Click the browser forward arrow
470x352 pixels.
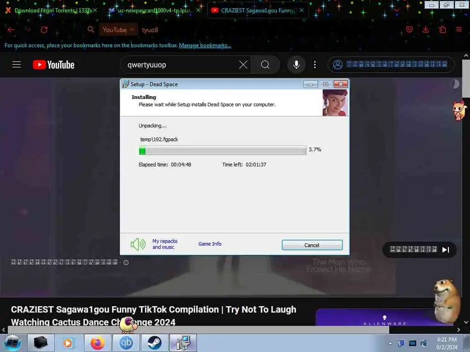coord(28,30)
